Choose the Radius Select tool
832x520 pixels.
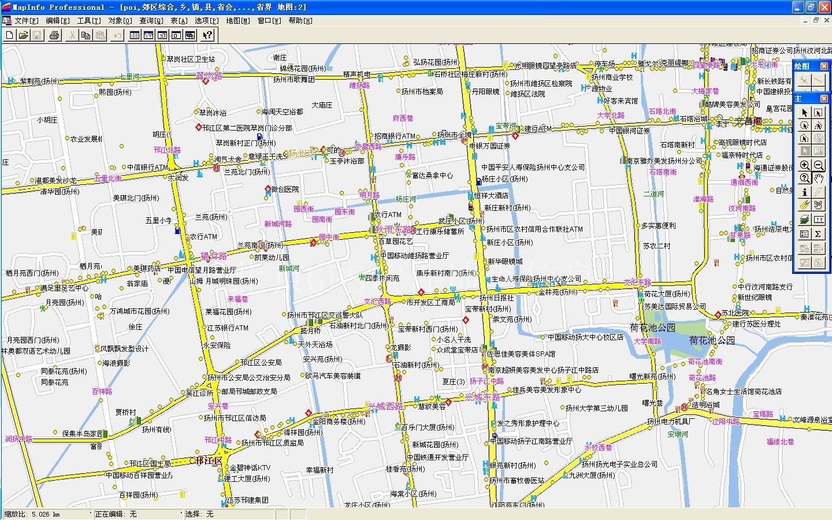coord(804,125)
